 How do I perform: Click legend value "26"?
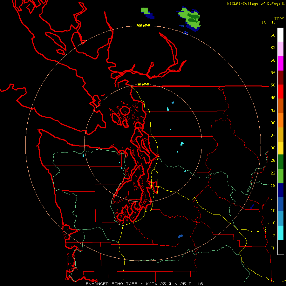tap(273, 160)
